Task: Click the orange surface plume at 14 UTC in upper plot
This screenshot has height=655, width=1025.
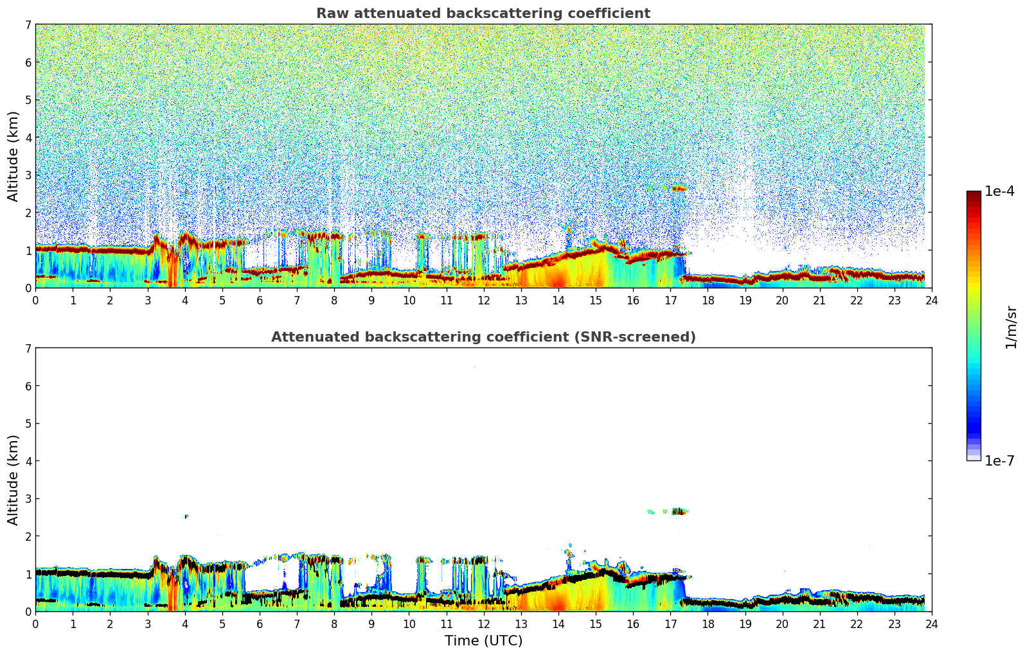Action: (x=558, y=276)
